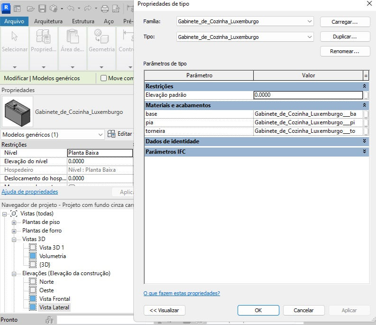This screenshot has height=325, width=376.
Task: Expand the Plantas de forro node
Action: tap(14, 231)
